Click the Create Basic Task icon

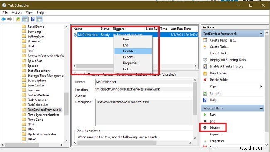click(x=205, y=40)
